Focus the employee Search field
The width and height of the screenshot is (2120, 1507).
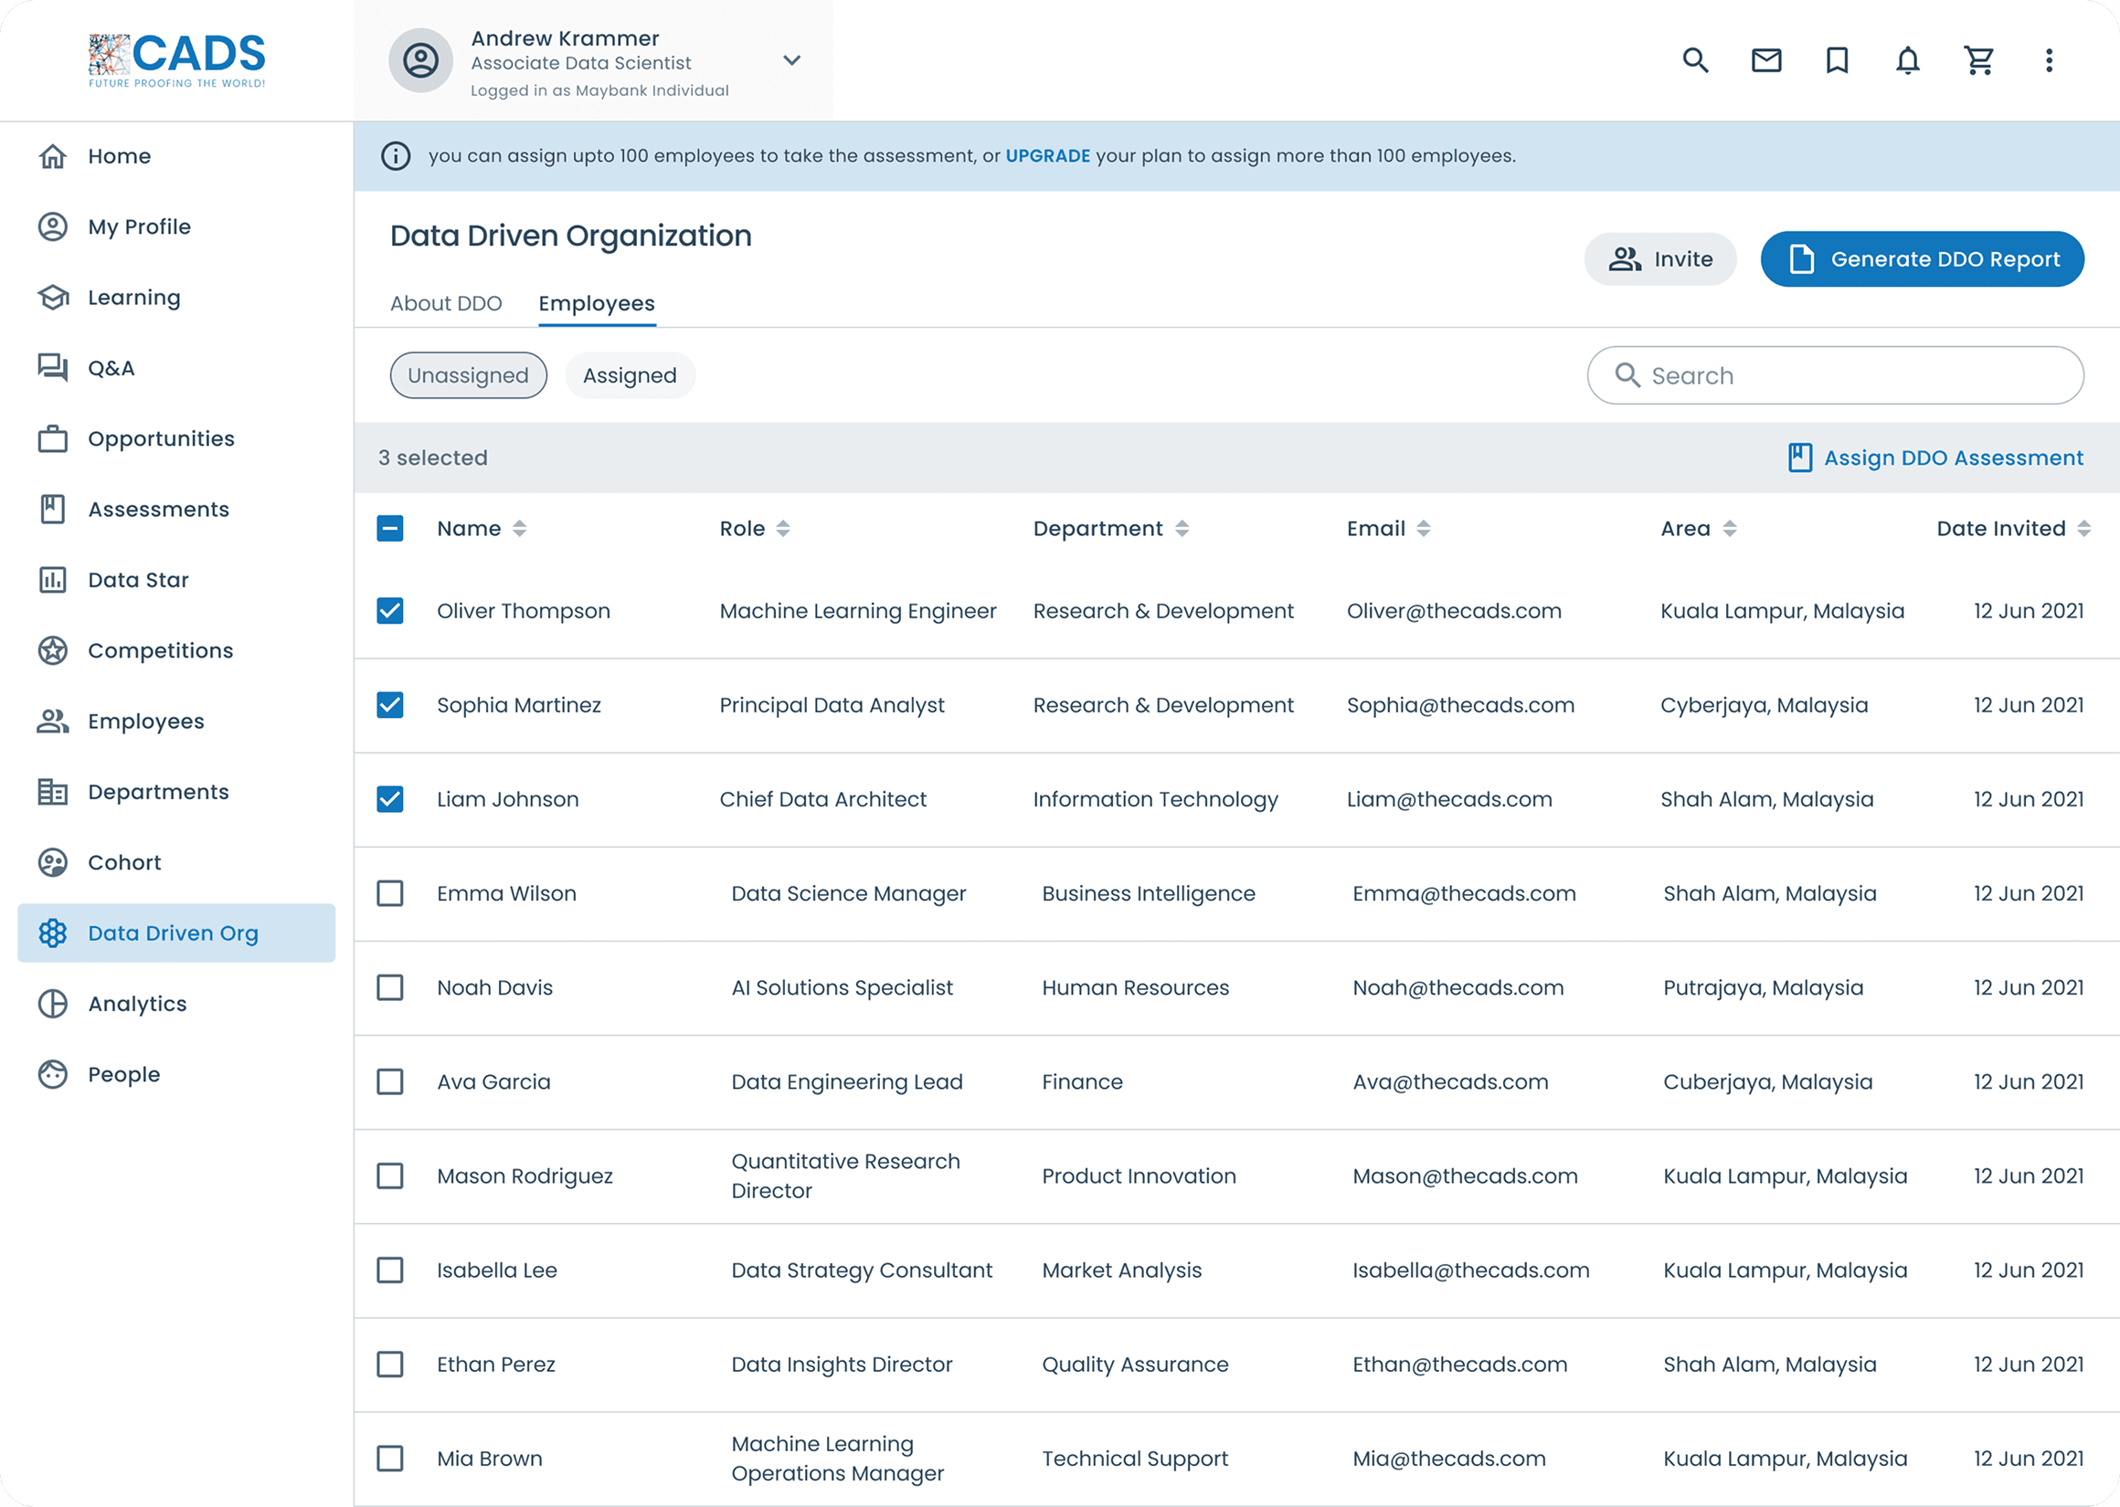click(1847, 375)
